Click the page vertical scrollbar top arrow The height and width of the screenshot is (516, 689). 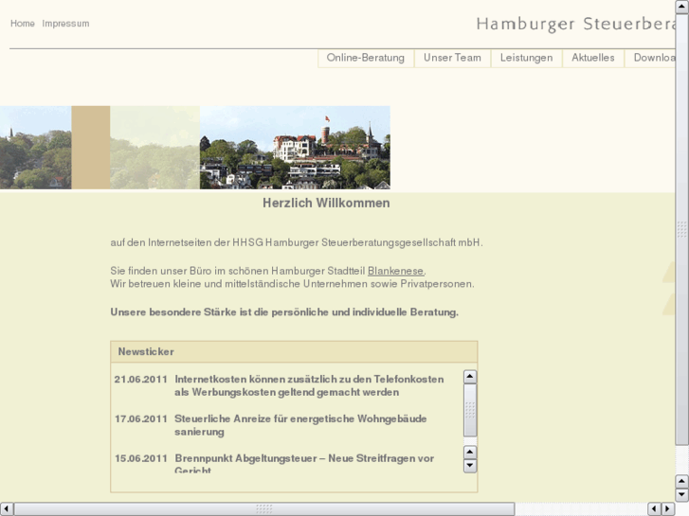click(x=681, y=7)
